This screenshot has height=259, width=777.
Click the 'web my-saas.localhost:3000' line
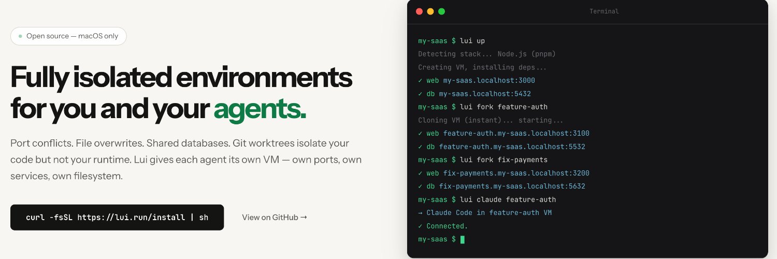tap(477, 80)
